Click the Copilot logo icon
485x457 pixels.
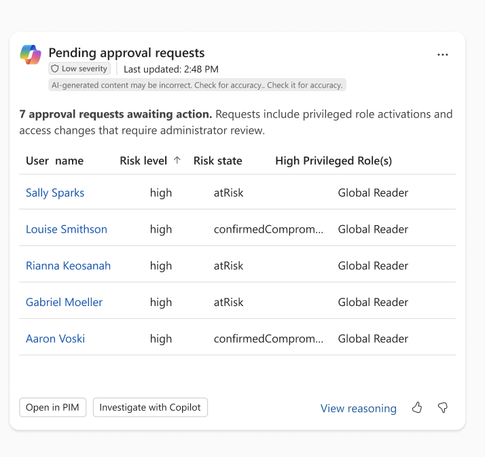pyautogui.click(x=31, y=55)
